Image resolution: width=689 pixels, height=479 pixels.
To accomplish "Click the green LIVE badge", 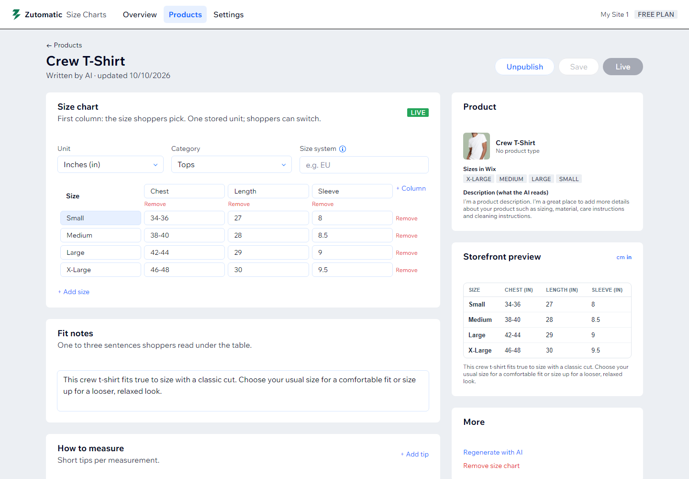I will (x=418, y=113).
